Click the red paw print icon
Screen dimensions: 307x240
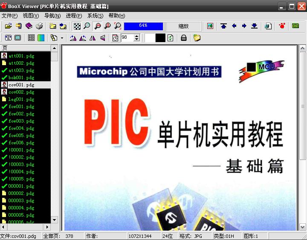pyautogui.click(x=282, y=26)
